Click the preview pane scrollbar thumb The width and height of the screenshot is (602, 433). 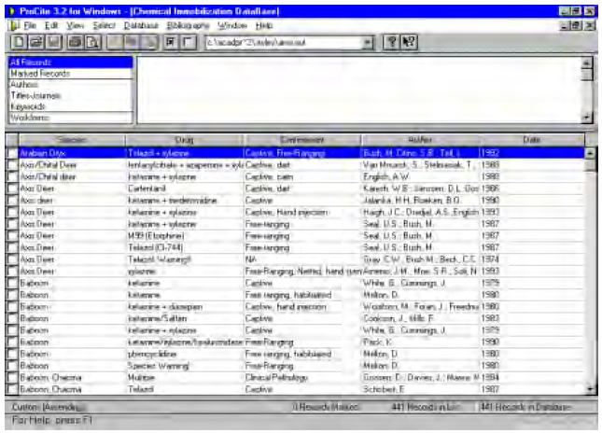click(587, 74)
